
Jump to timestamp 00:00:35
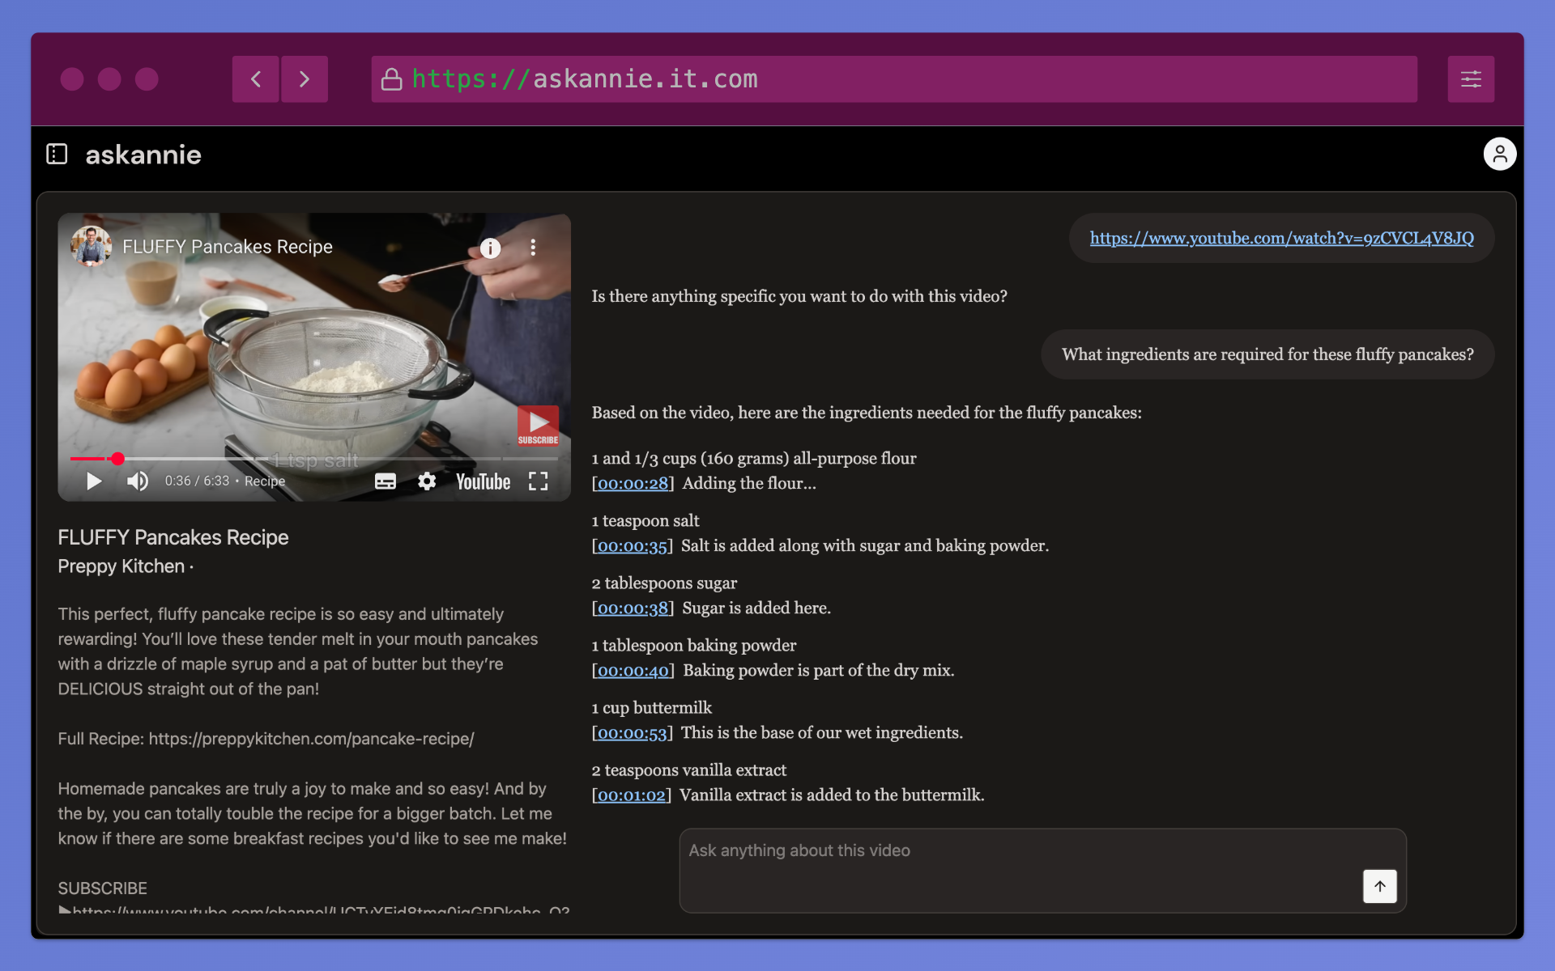(633, 545)
